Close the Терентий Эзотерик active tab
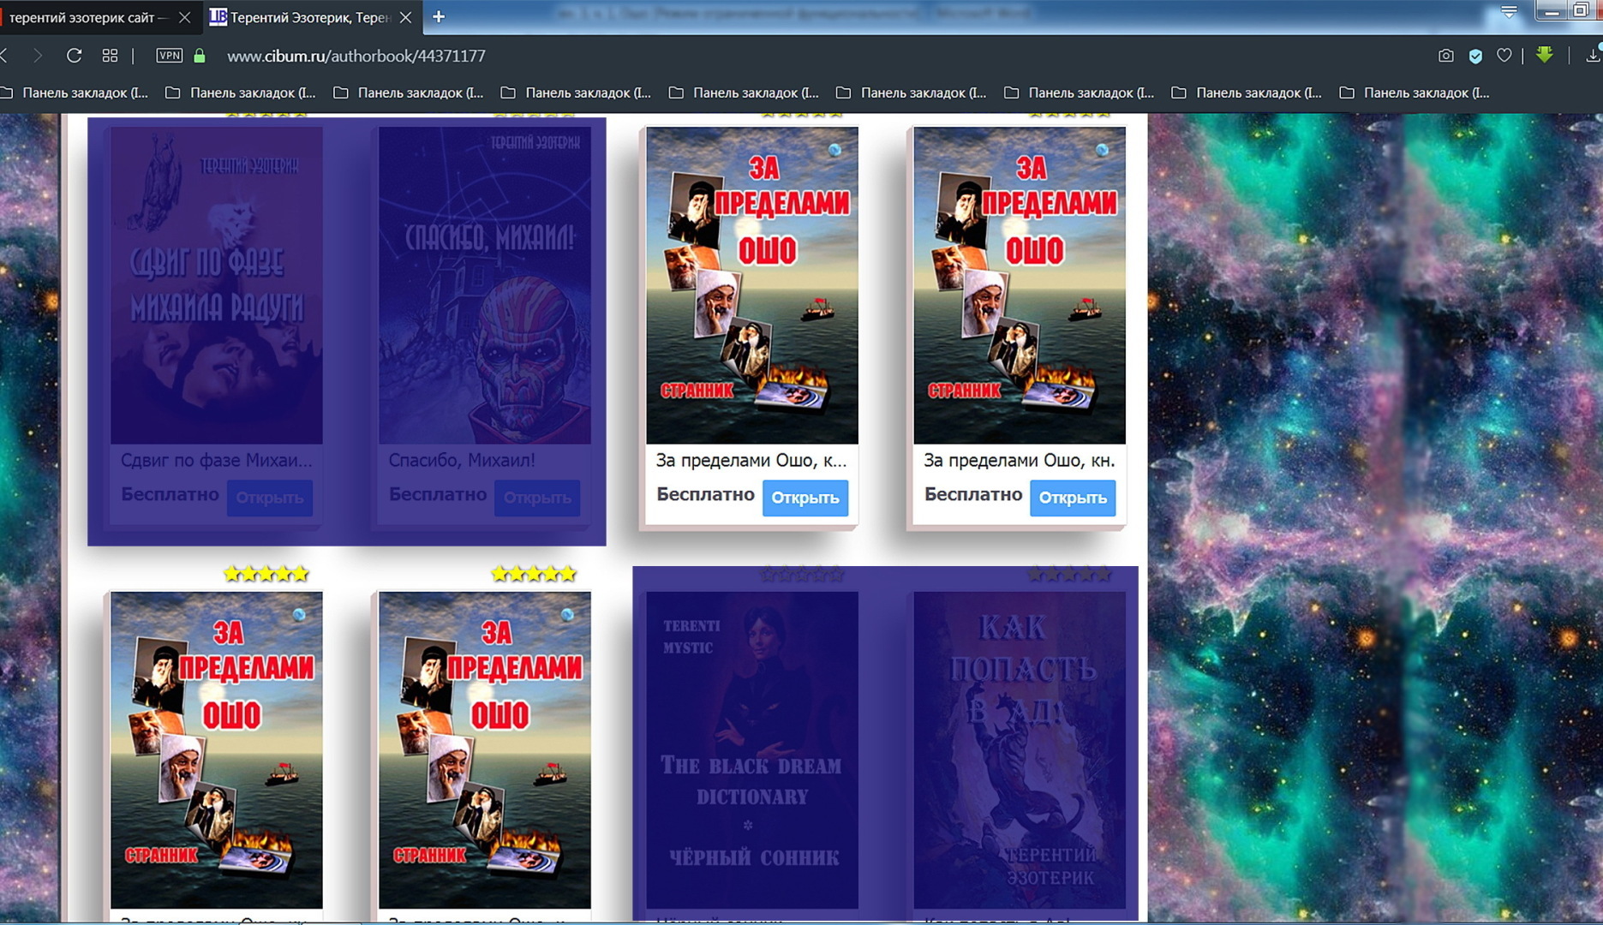Image resolution: width=1603 pixels, height=925 pixels. pyautogui.click(x=406, y=17)
